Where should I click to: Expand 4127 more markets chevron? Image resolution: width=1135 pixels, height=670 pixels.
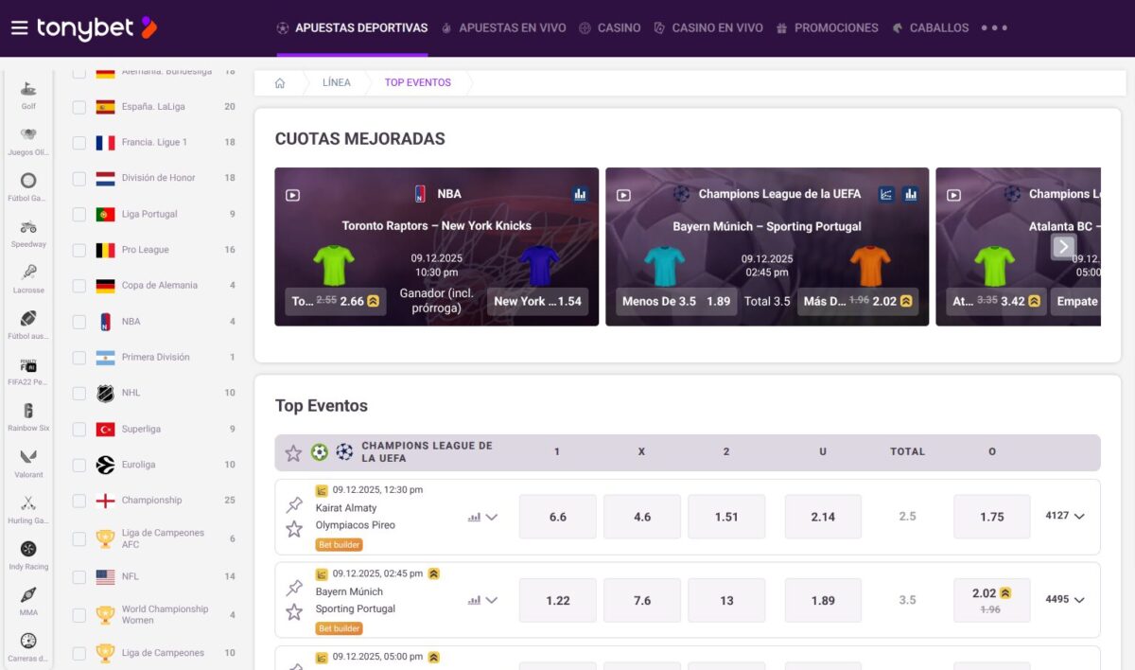coord(1079,517)
